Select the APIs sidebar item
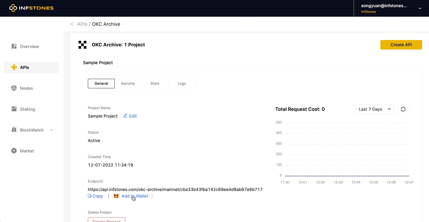429x222 pixels. pyautogui.click(x=31, y=67)
